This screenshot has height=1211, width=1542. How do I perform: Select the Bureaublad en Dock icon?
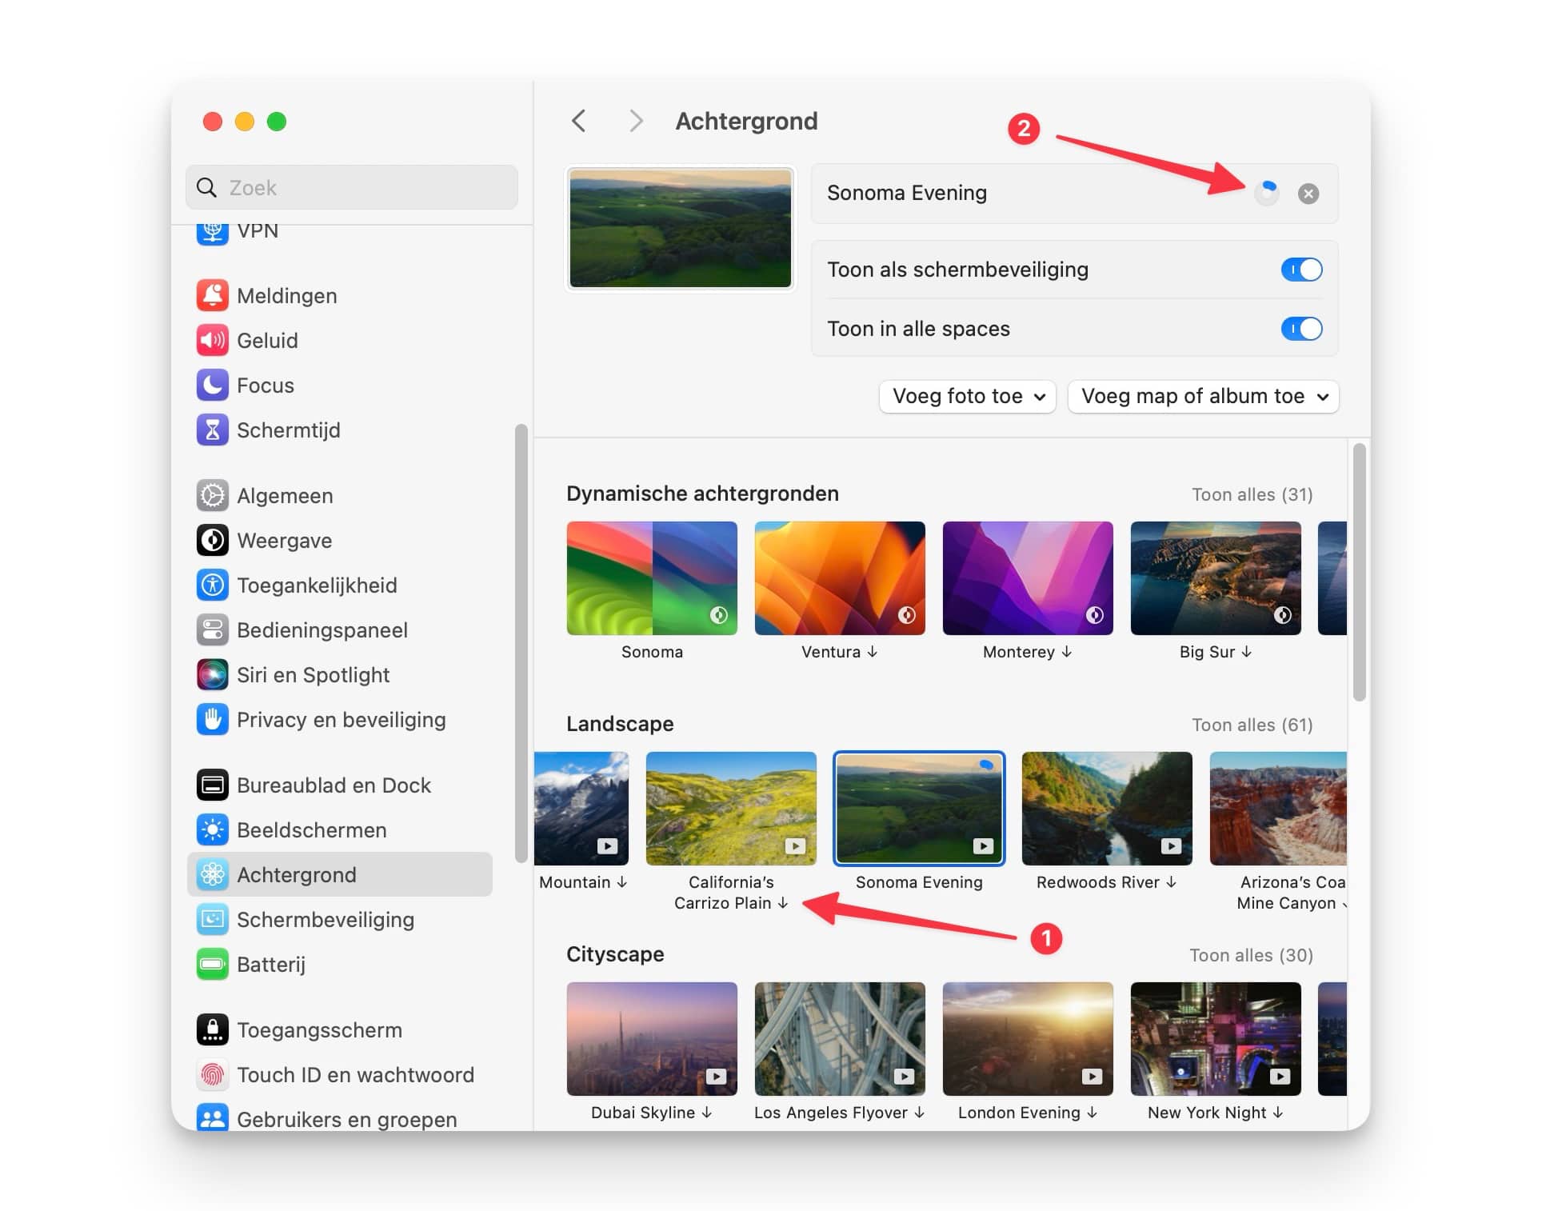point(212,785)
